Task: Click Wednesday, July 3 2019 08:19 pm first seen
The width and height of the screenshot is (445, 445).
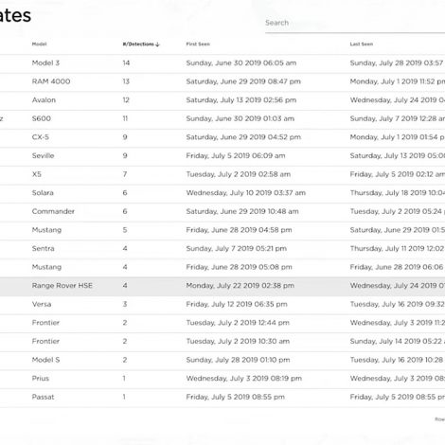Action: pyautogui.click(x=244, y=379)
